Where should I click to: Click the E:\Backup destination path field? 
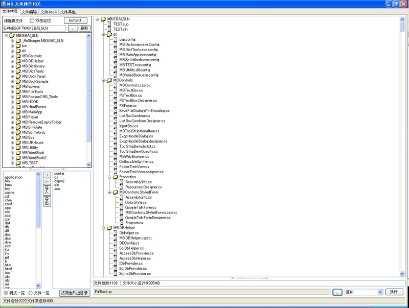coord(211,292)
